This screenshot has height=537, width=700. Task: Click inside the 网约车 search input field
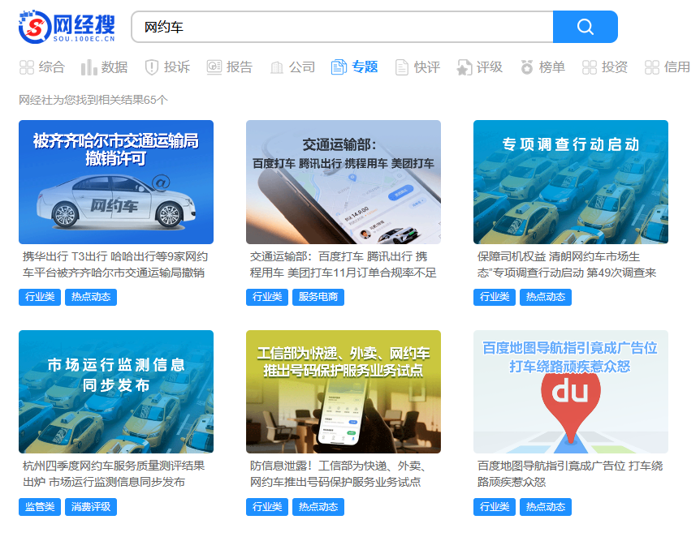tap(341, 27)
